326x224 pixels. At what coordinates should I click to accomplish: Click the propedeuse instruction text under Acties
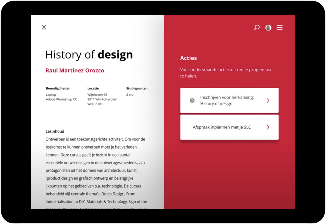(226, 73)
